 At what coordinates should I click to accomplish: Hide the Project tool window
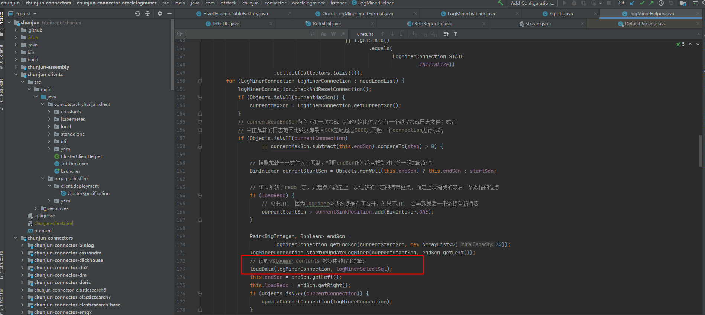pyautogui.click(x=169, y=13)
